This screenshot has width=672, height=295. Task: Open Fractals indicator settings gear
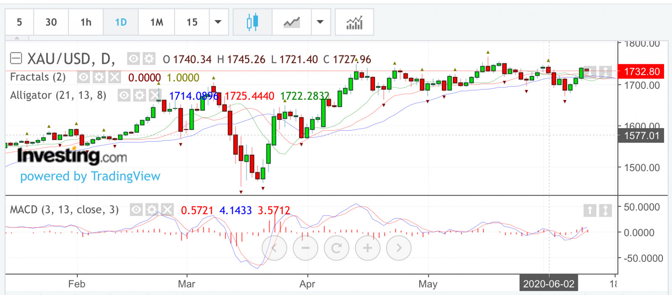[99, 77]
